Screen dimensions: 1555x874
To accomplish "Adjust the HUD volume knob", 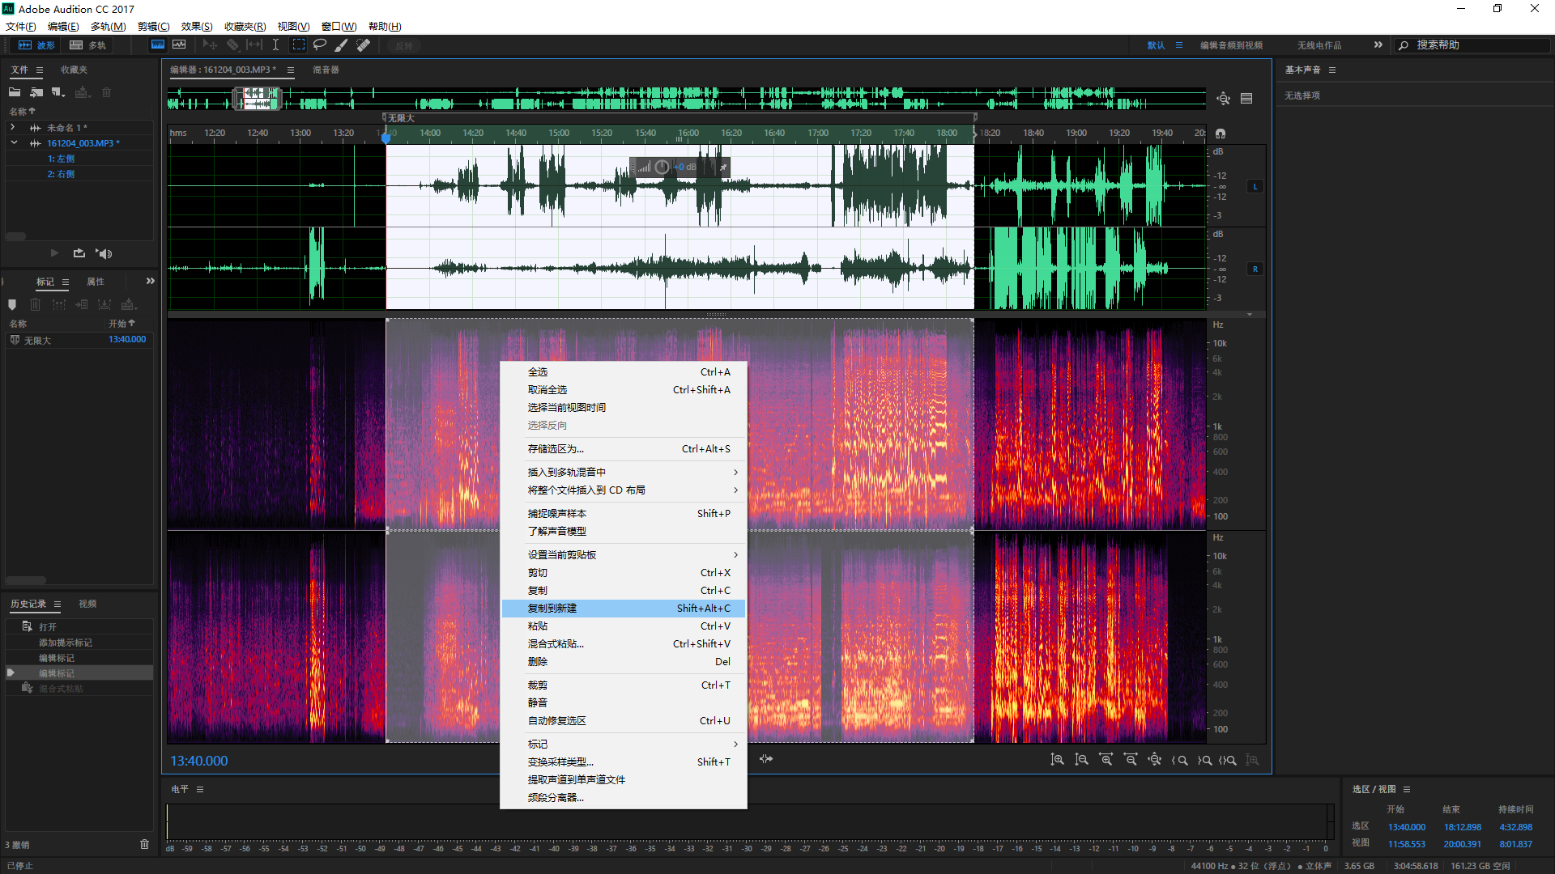I will pyautogui.click(x=662, y=168).
